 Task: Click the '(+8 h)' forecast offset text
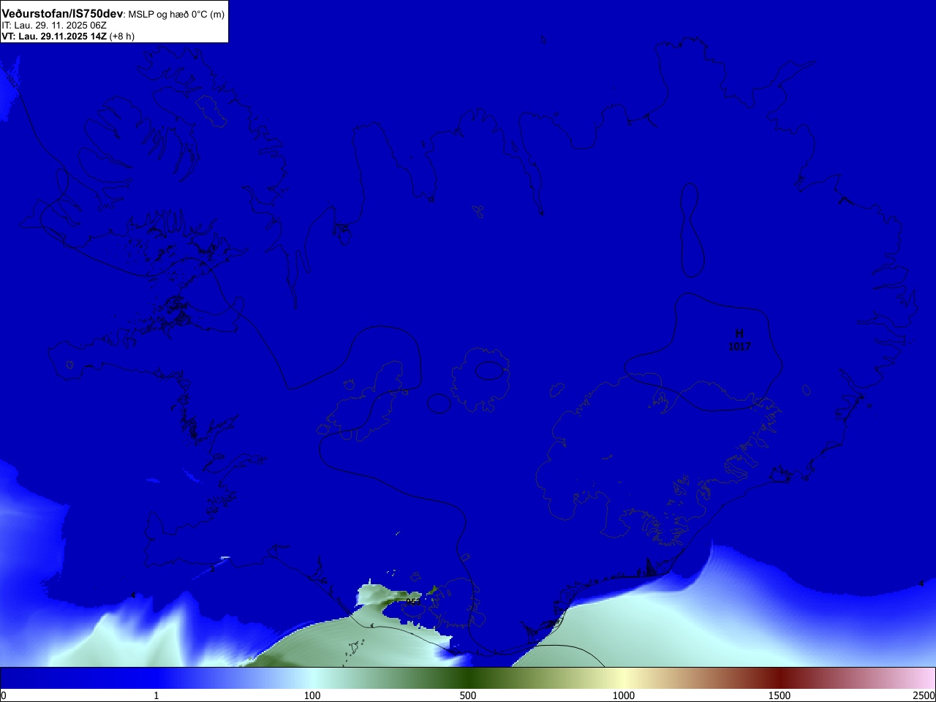coord(122,36)
